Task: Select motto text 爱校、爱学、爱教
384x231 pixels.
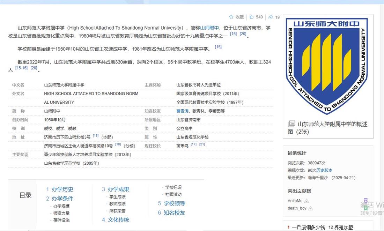Action: pos(60,128)
